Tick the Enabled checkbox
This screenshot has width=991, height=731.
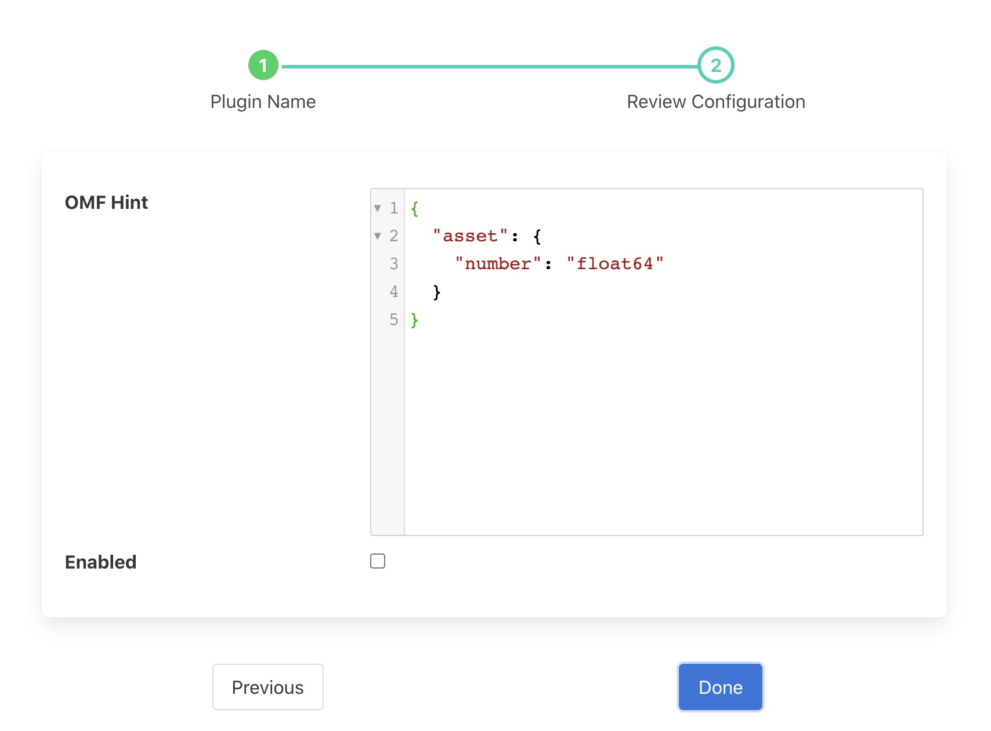[x=378, y=561]
